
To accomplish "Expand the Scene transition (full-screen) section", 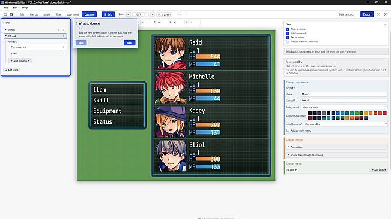I will pos(336,155).
